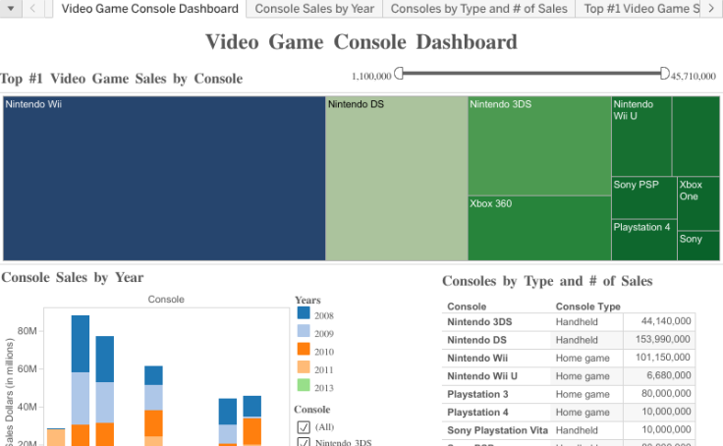
Task: Select the Sony PSP treemap block
Action: [643, 197]
